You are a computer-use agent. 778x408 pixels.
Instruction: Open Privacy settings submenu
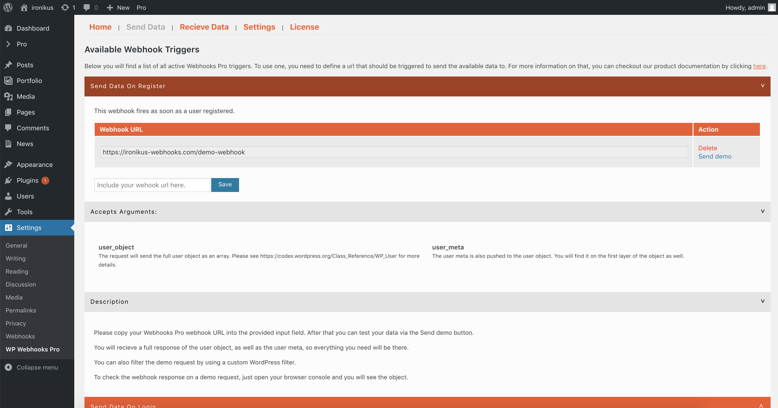coord(16,323)
